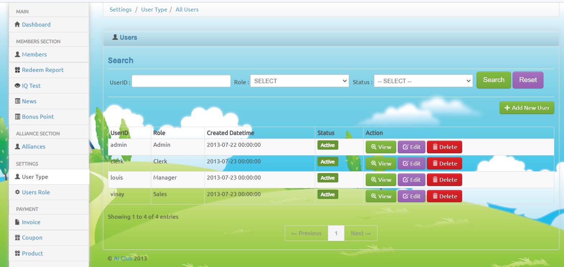Screen dimensions: 564x267
Task: Edit the vinay user record
Action: point(411,196)
